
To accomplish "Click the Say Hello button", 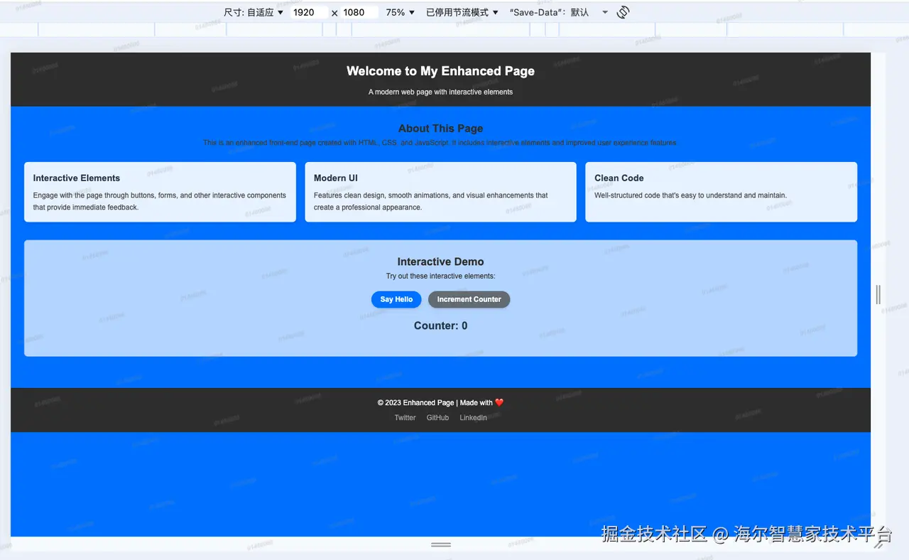I will point(396,299).
